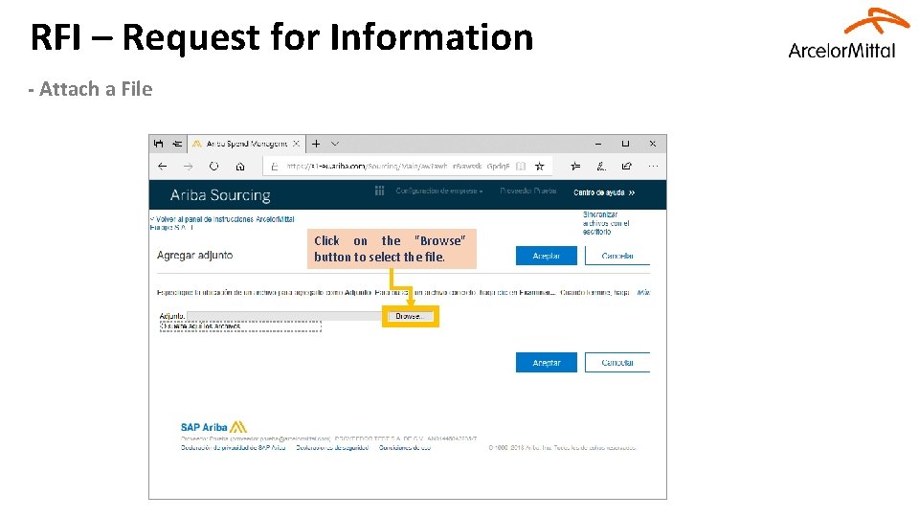This screenshot has height=517, width=919.
Task: Open browser settings and more ellipsis
Action: pyautogui.click(x=653, y=167)
